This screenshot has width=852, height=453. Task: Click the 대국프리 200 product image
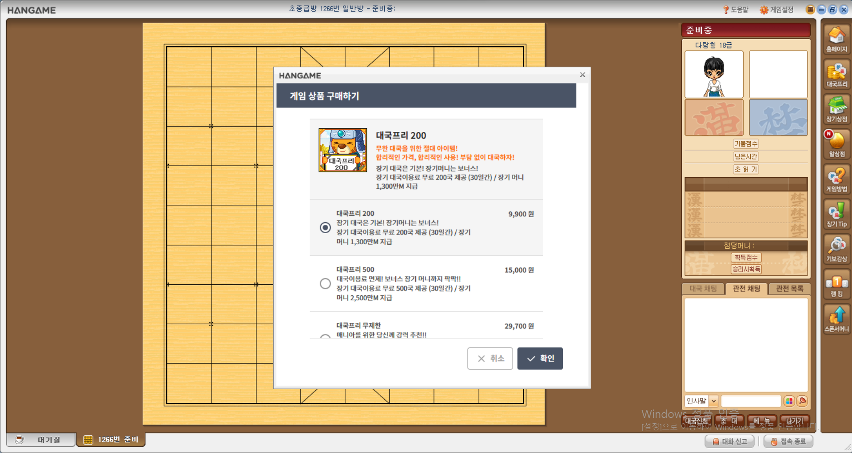click(342, 150)
